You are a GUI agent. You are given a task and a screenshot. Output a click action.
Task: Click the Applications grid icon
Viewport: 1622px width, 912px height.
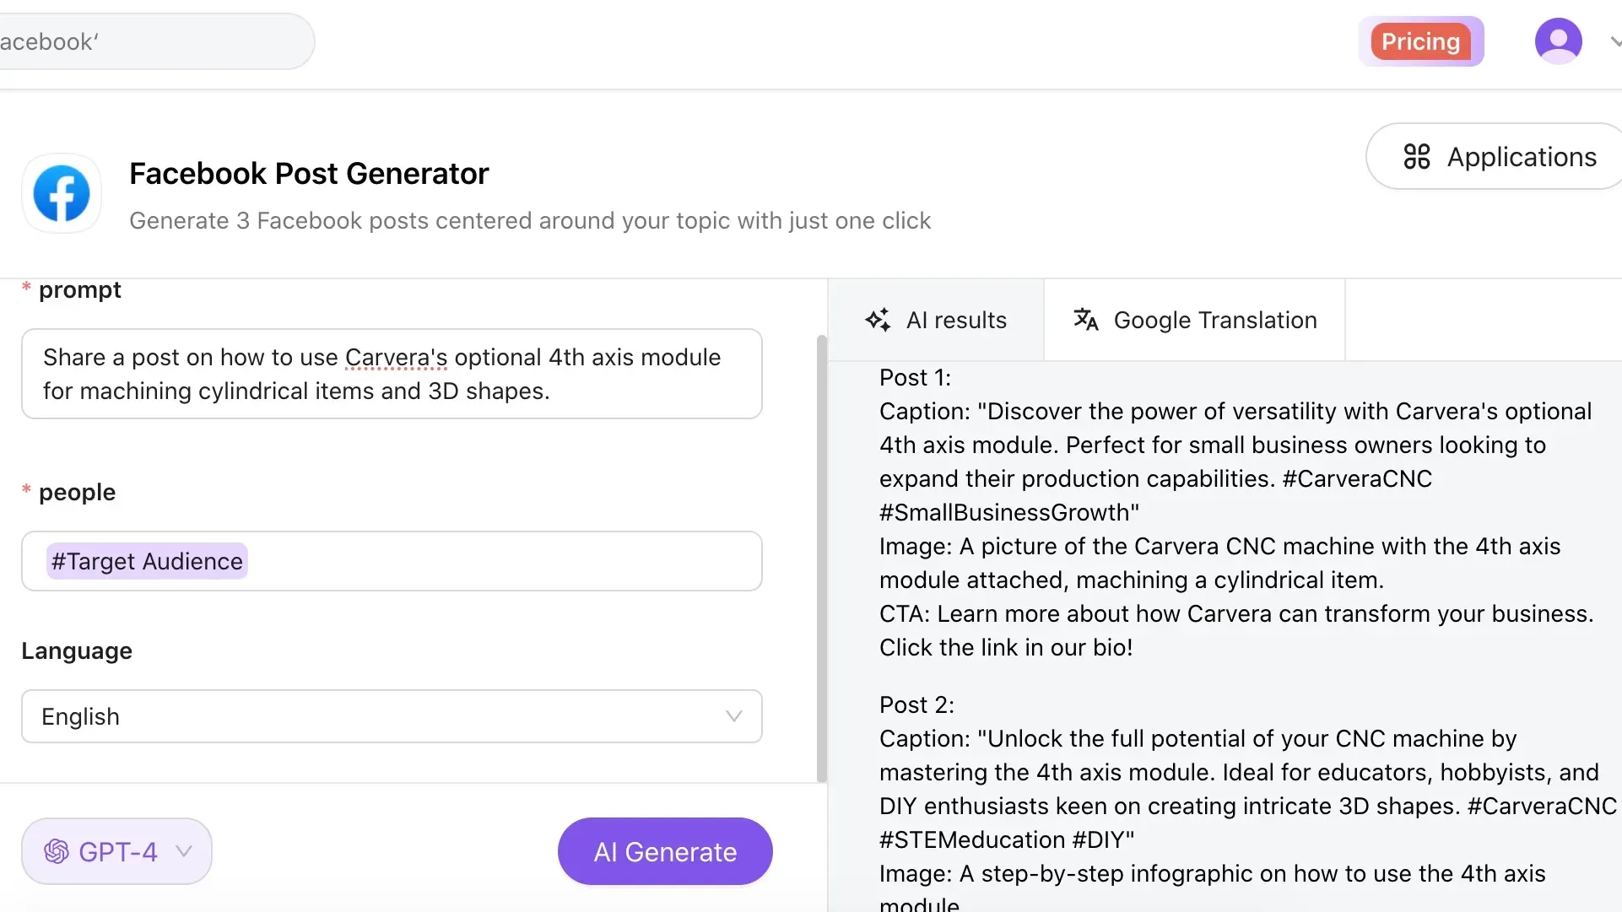pos(1416,157)
